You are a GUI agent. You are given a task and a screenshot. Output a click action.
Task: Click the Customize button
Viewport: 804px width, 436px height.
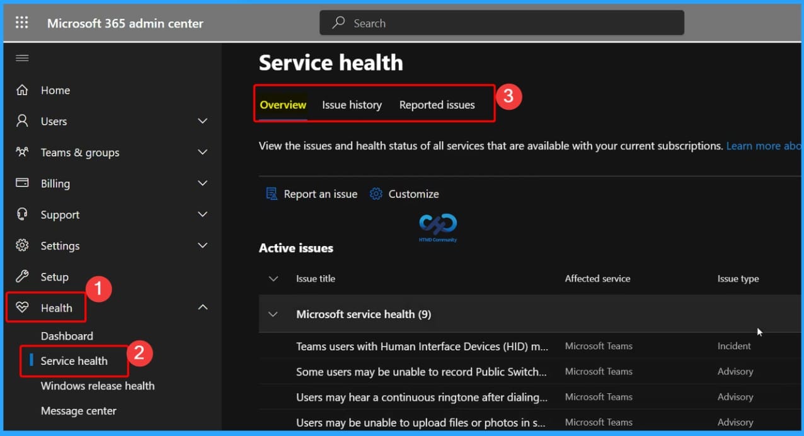405,194
